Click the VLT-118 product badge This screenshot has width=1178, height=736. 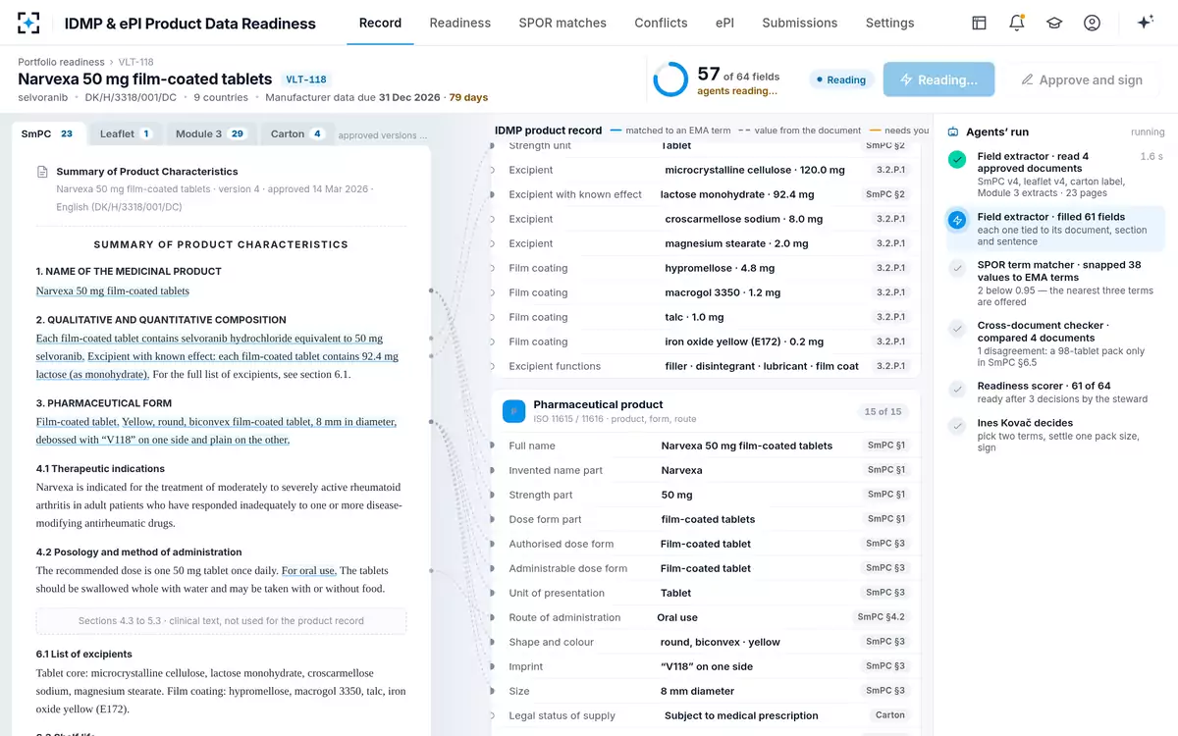point(306,79)
